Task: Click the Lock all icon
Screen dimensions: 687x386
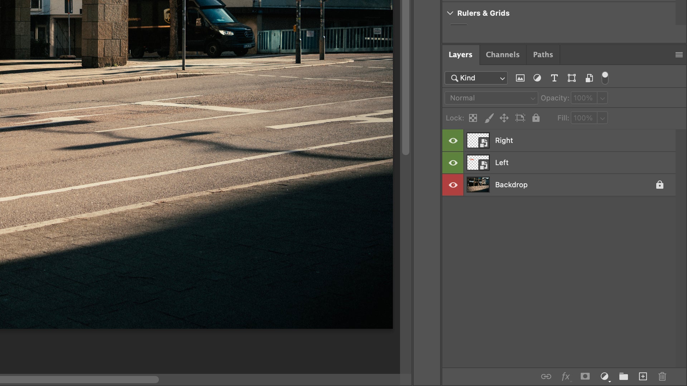Action: [x=536, y=118]
